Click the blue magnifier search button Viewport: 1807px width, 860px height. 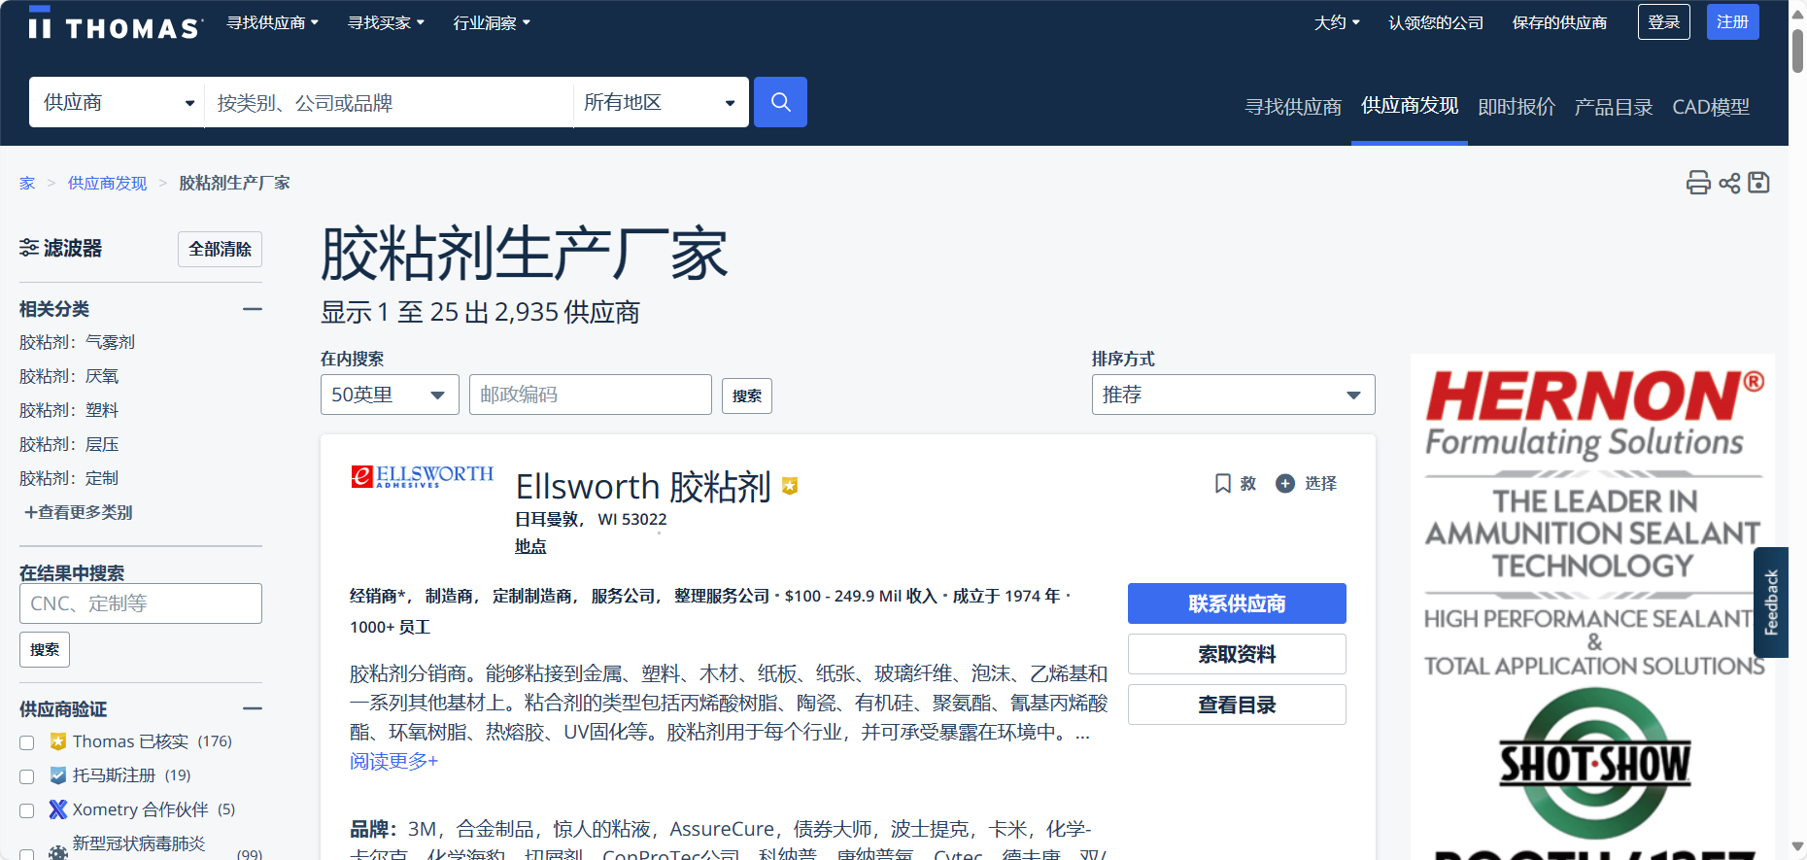point(780,102)
